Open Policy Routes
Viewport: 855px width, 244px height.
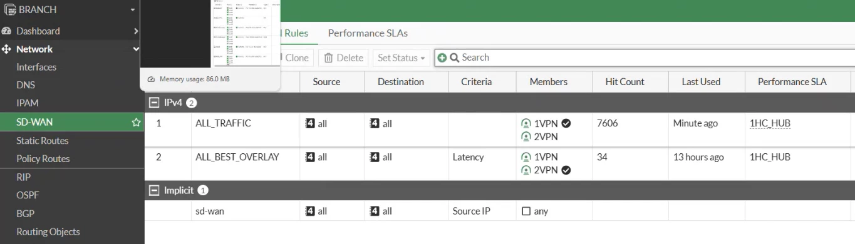click(x=43, y=159)
